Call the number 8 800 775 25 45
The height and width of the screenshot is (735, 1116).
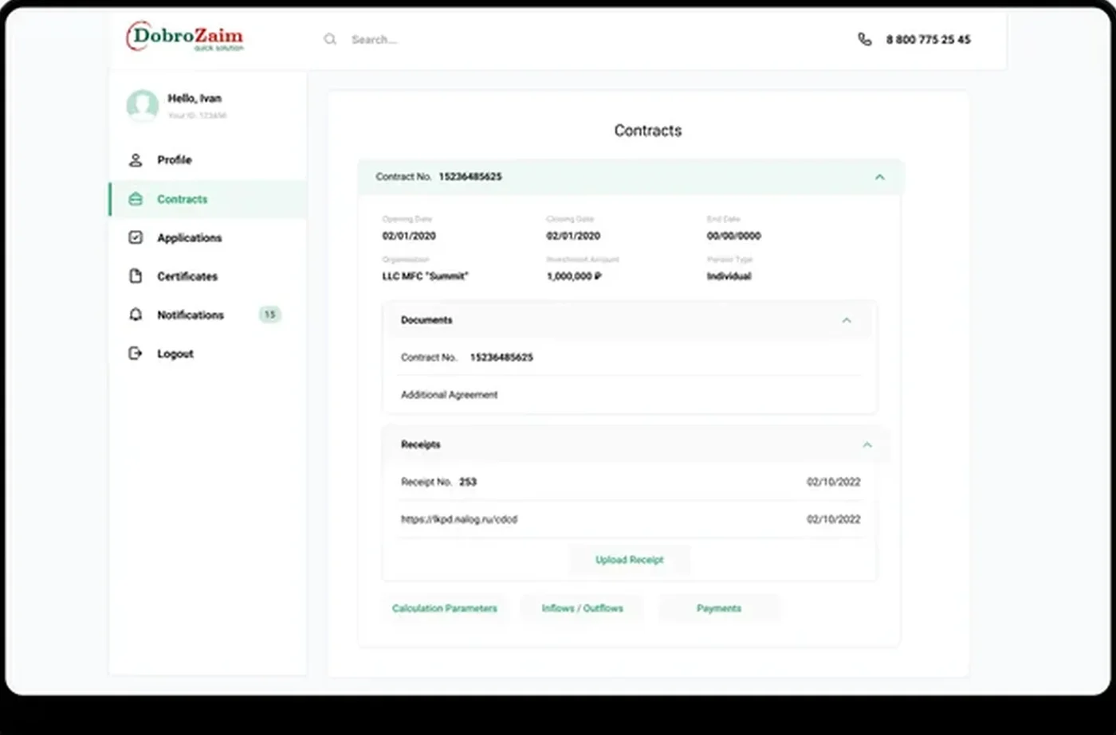929,39
